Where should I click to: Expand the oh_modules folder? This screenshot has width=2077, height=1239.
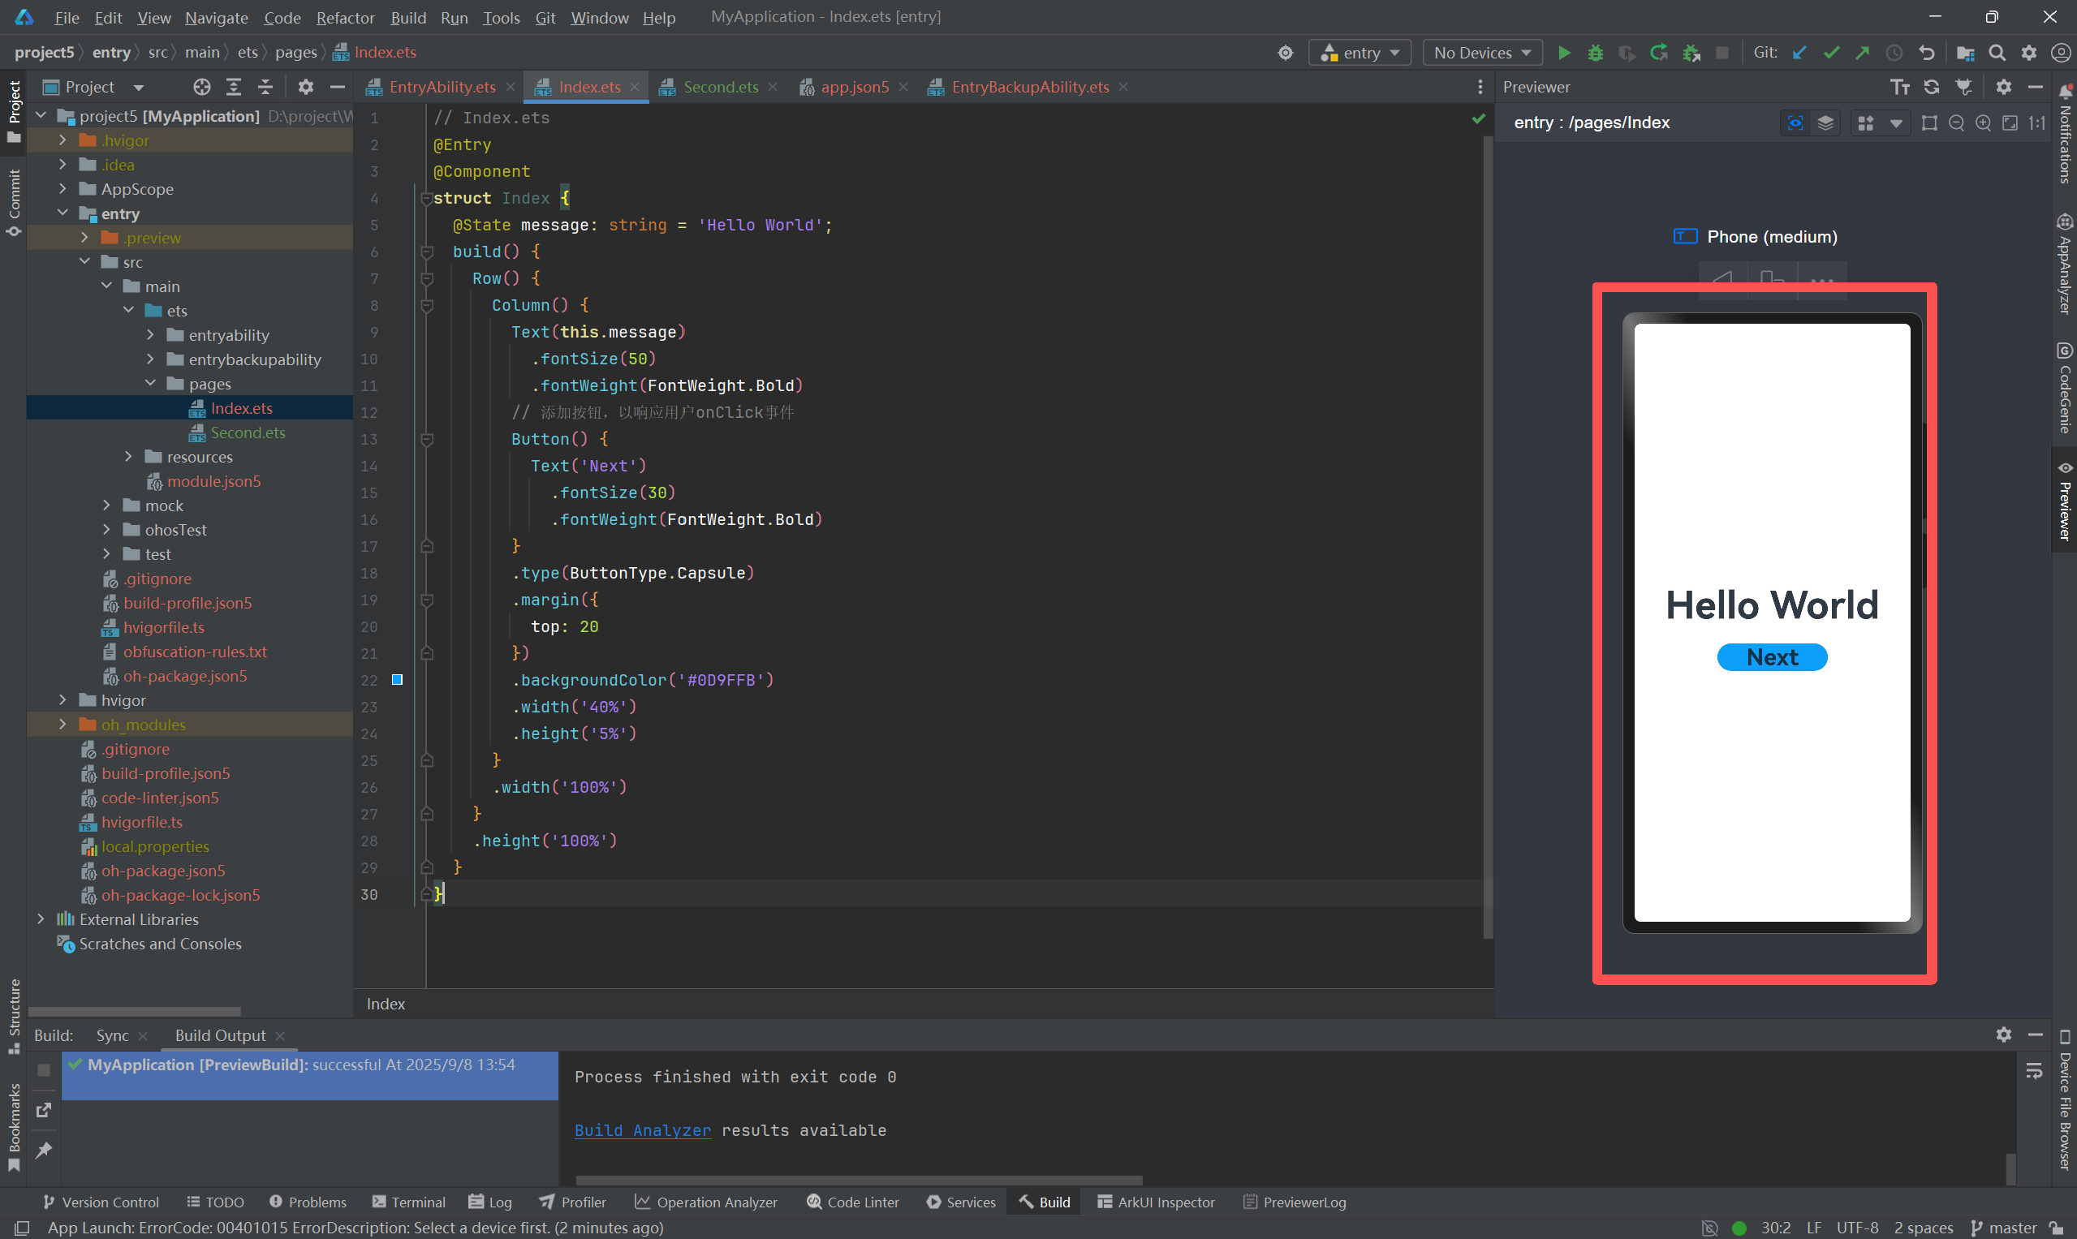(62, 724)
